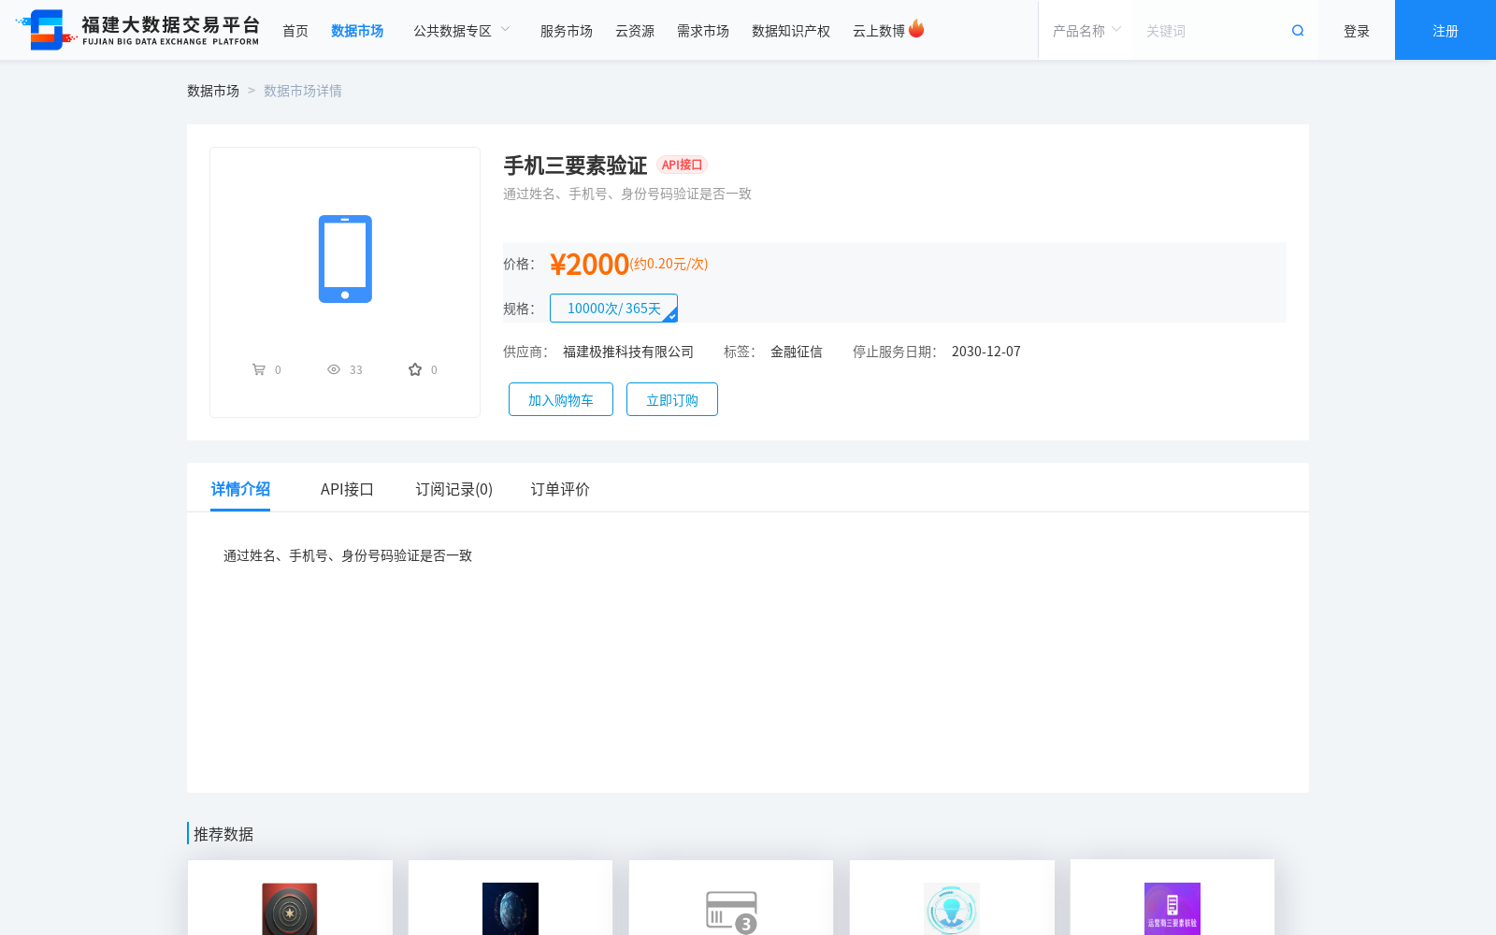Open the recommended item with bank card icon
This screenshot has height=935, width=1496.
[731, 912]
